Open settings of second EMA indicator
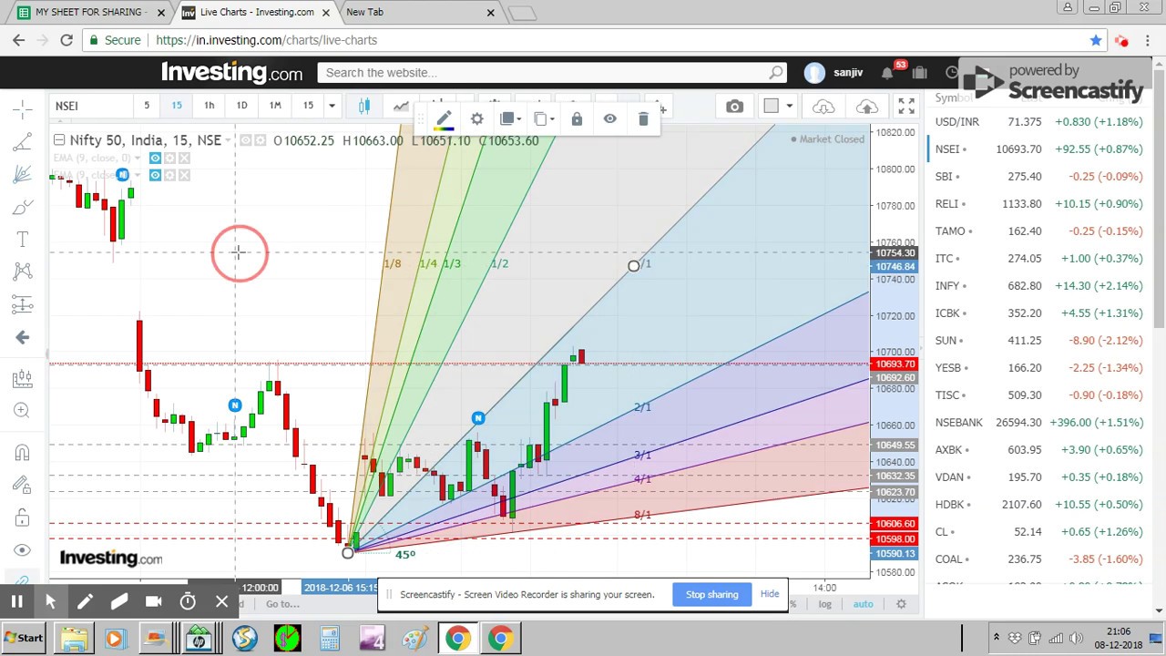The height and width of the screenshot is (656, 1166). [x=169, y=175]
